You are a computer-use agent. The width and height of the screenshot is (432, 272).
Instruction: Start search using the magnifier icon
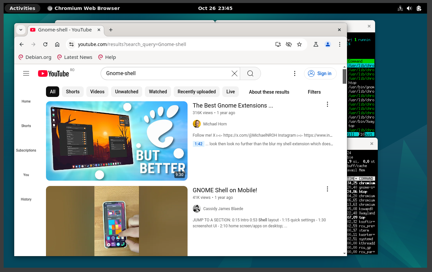(250, 73)
